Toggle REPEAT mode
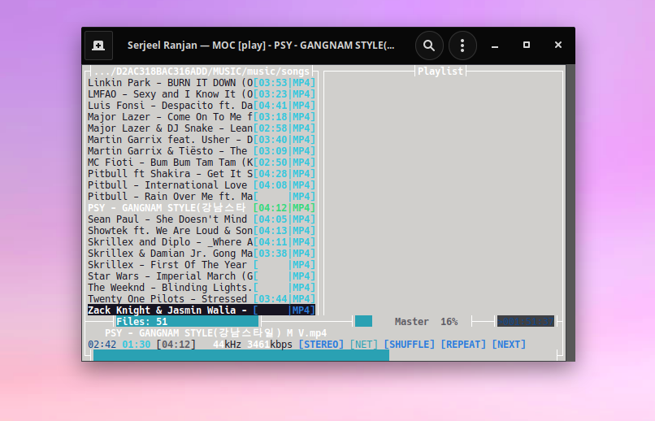Viewport: 655px width, 421px height. (x=463, y=345)
